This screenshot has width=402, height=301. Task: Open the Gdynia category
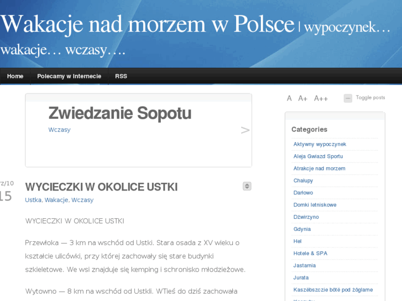[302, 229]
